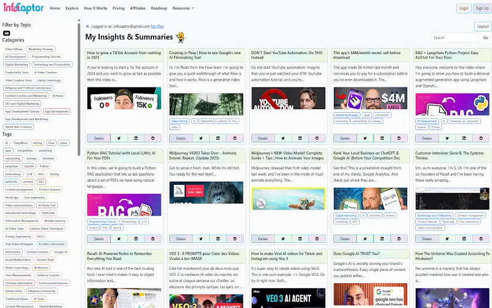Toggle the Hindu Cosmology category filter

pyautogui.click(x=49, y=80)
